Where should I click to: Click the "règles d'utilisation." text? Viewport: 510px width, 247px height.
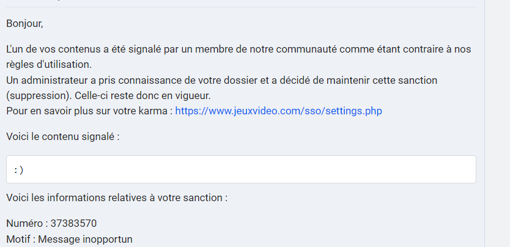[49, 65]
